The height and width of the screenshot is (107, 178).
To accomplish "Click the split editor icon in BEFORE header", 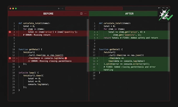I will click(81, 14).
